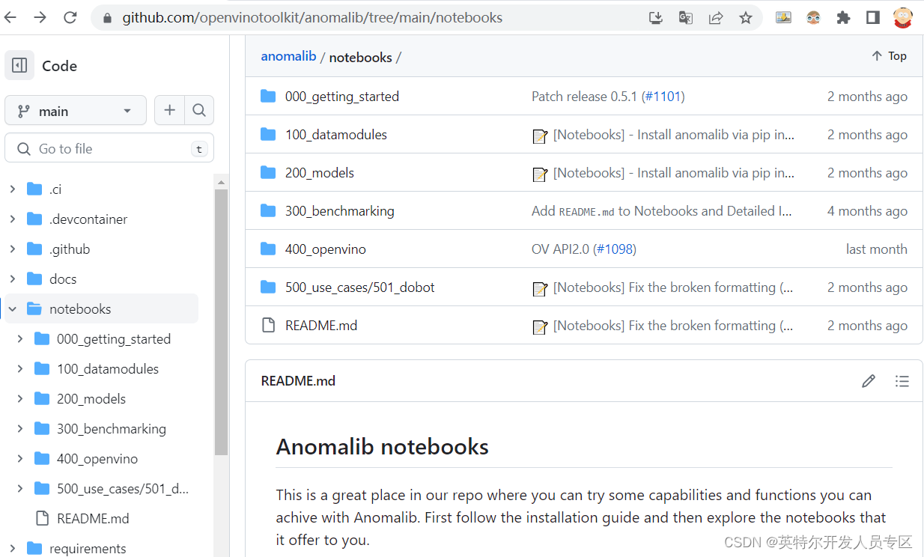Screen dimensions: 924x557
Task: Click the share icon in the toolbar
Action: coord(716,16)
